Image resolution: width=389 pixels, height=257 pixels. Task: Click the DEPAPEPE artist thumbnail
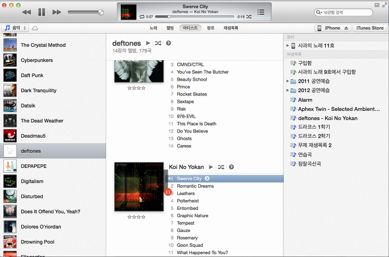pyautogui.click(x=10, y=166)
